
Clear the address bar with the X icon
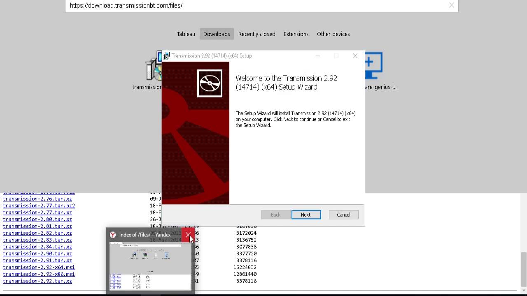pos(452,5)
